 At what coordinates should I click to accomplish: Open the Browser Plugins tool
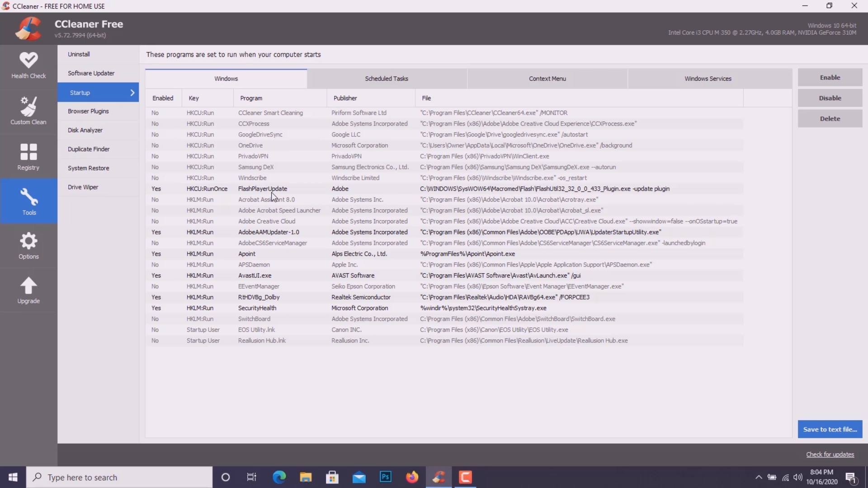[98, 111]
